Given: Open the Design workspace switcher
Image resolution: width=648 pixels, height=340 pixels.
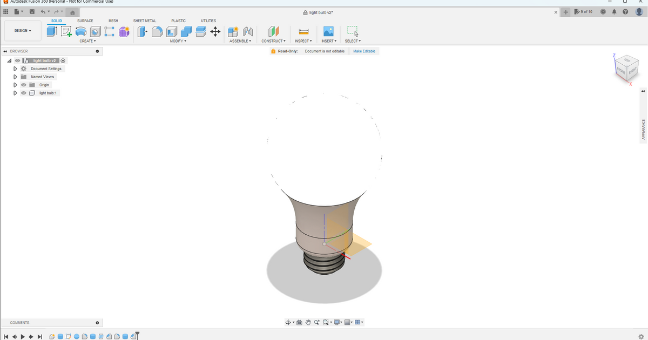Looking at the screenshot, I should click(22, 30).
